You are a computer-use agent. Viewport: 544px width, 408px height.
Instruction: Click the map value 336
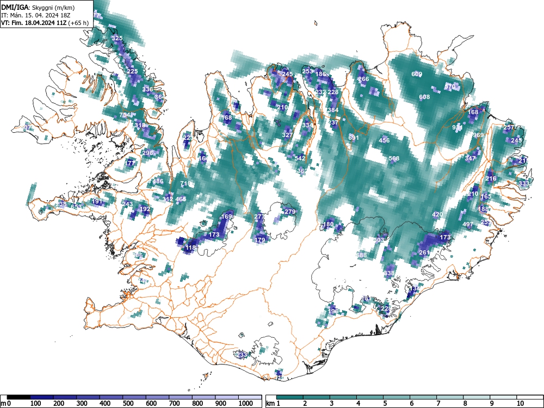click(x=147, y=89)
